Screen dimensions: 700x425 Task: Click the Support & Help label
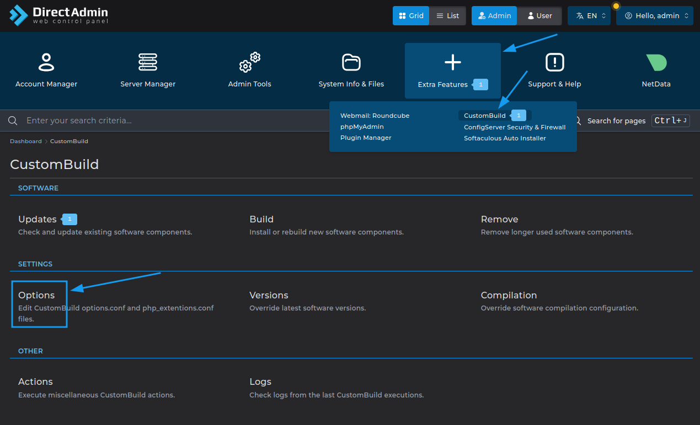[x=554, y=84]
